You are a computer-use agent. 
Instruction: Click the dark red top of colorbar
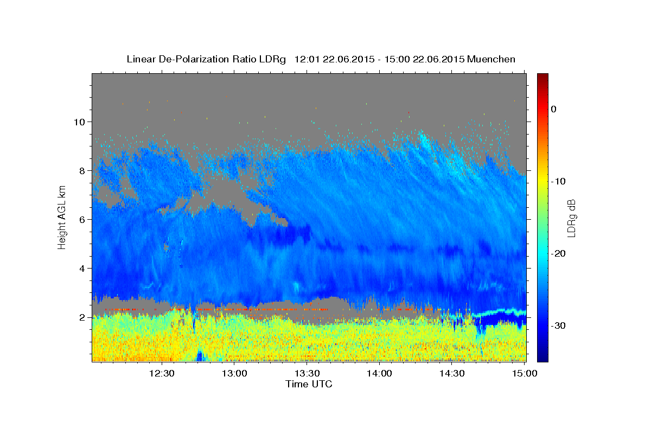pyautogui.click(x=542, y=77)
